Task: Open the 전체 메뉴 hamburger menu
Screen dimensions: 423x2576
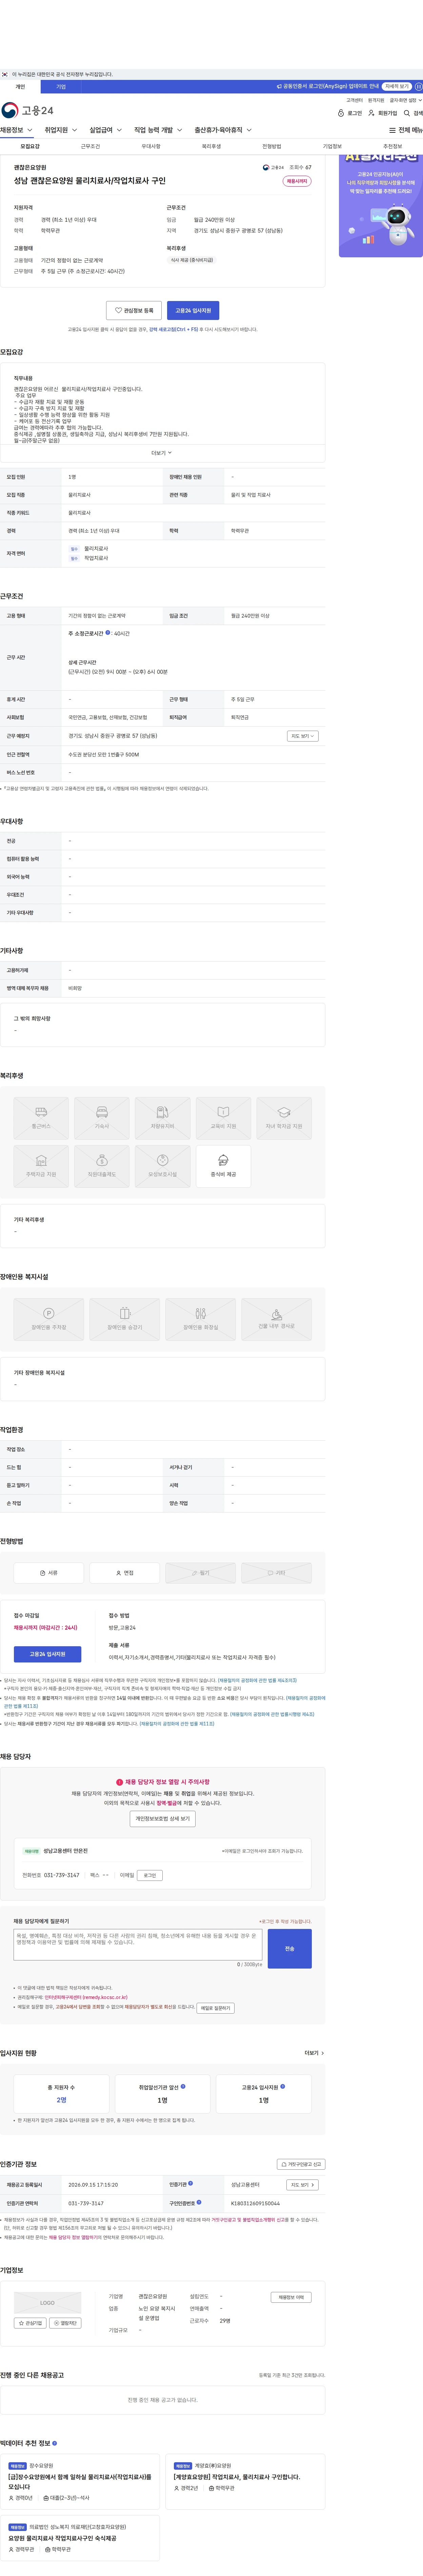Action: [x=406, y=130]
